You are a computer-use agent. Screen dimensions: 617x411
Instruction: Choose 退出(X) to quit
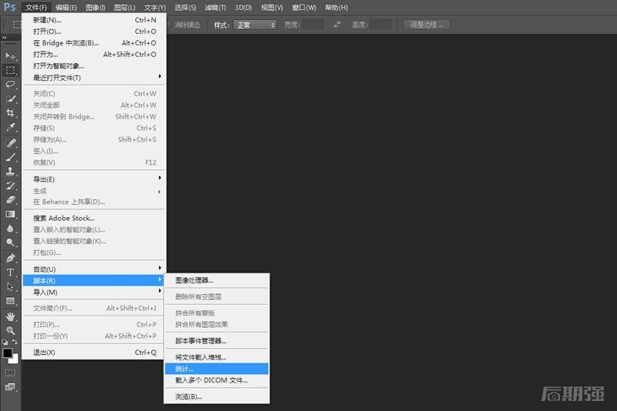pos(94,352)
